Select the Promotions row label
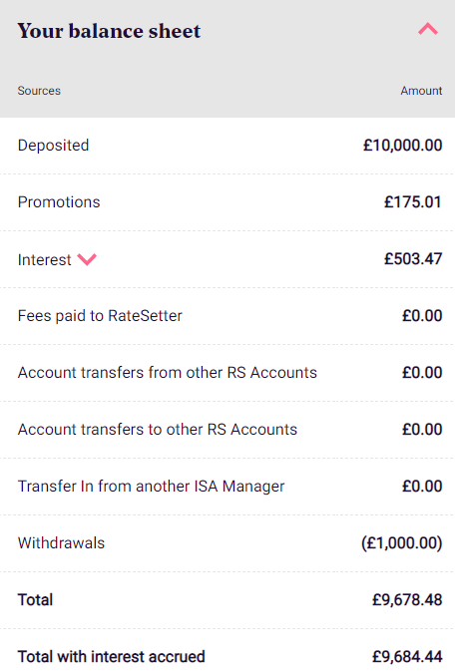 (x=59, y=202)
